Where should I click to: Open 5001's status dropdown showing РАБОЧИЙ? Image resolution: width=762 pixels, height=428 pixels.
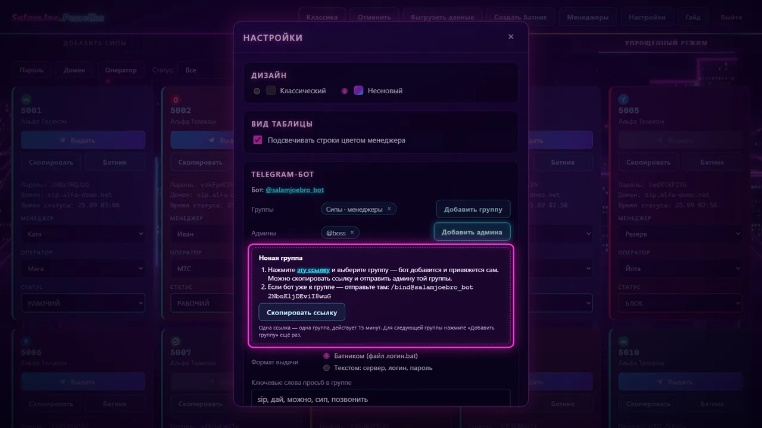coord(83,303)
